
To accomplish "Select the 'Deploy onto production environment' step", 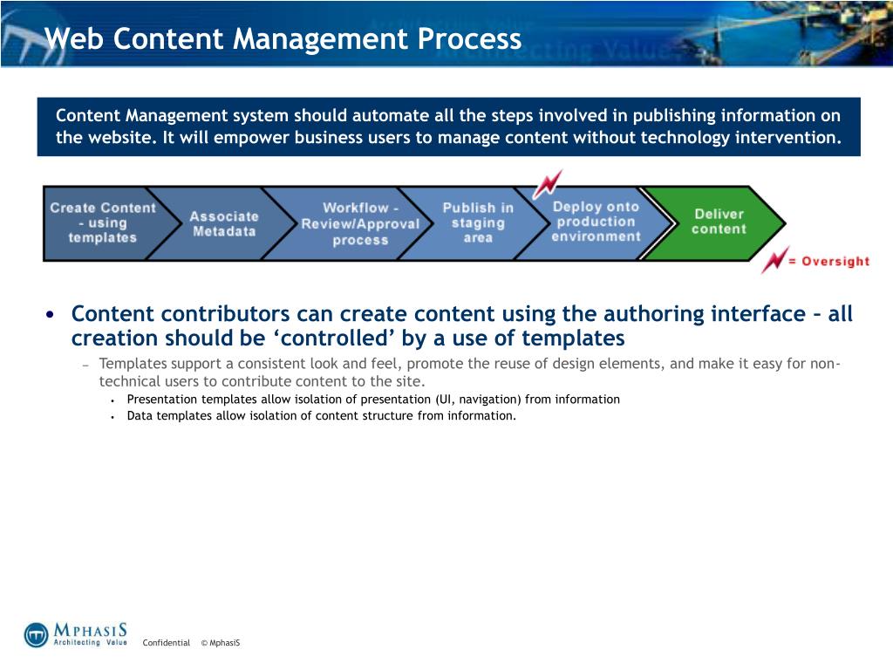I will [596, 222].
